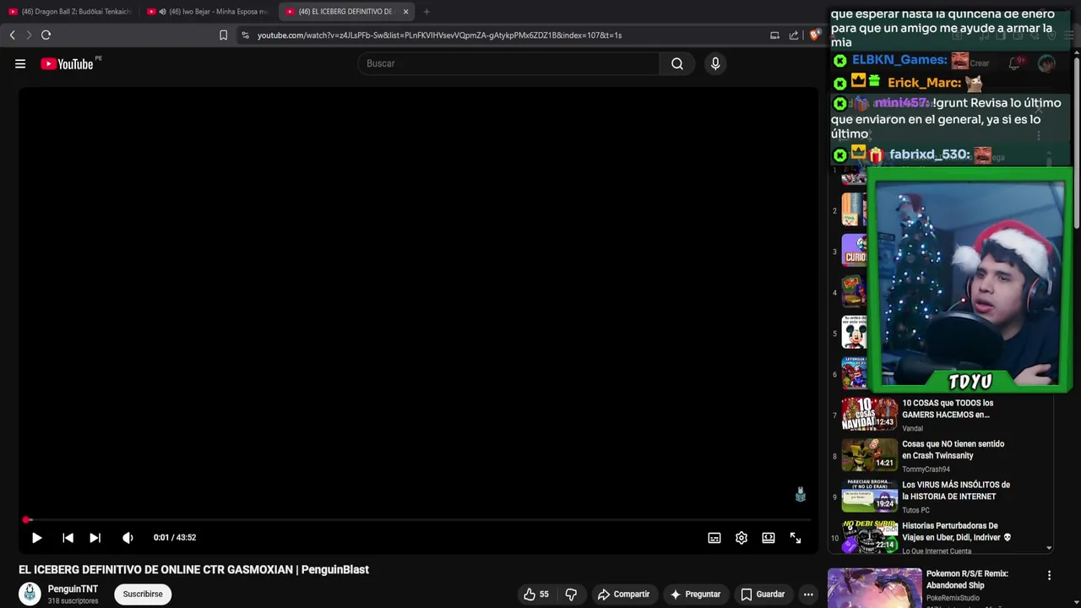Open the 10 COSAS NAVIDAD thumbnail
The width and height of the screenshot is (1081, 608).
pos(869,414)
